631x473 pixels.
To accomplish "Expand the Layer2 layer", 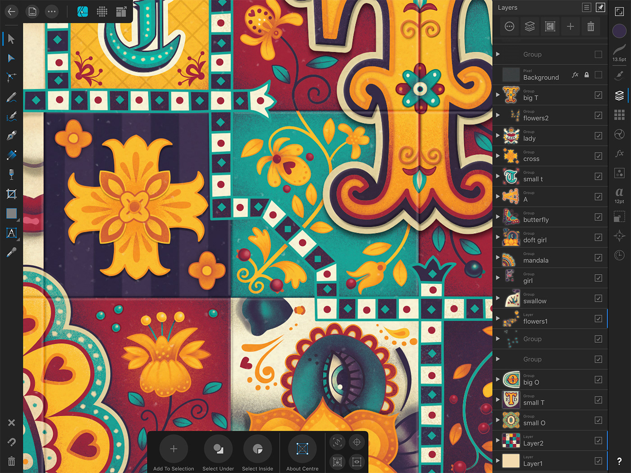I will coord(498,440).
